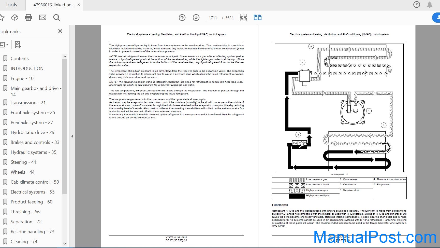Click the bookmarks panel scrollbar thumb
The width and height of the screenshot is (440, 248).
click(65, 127)
